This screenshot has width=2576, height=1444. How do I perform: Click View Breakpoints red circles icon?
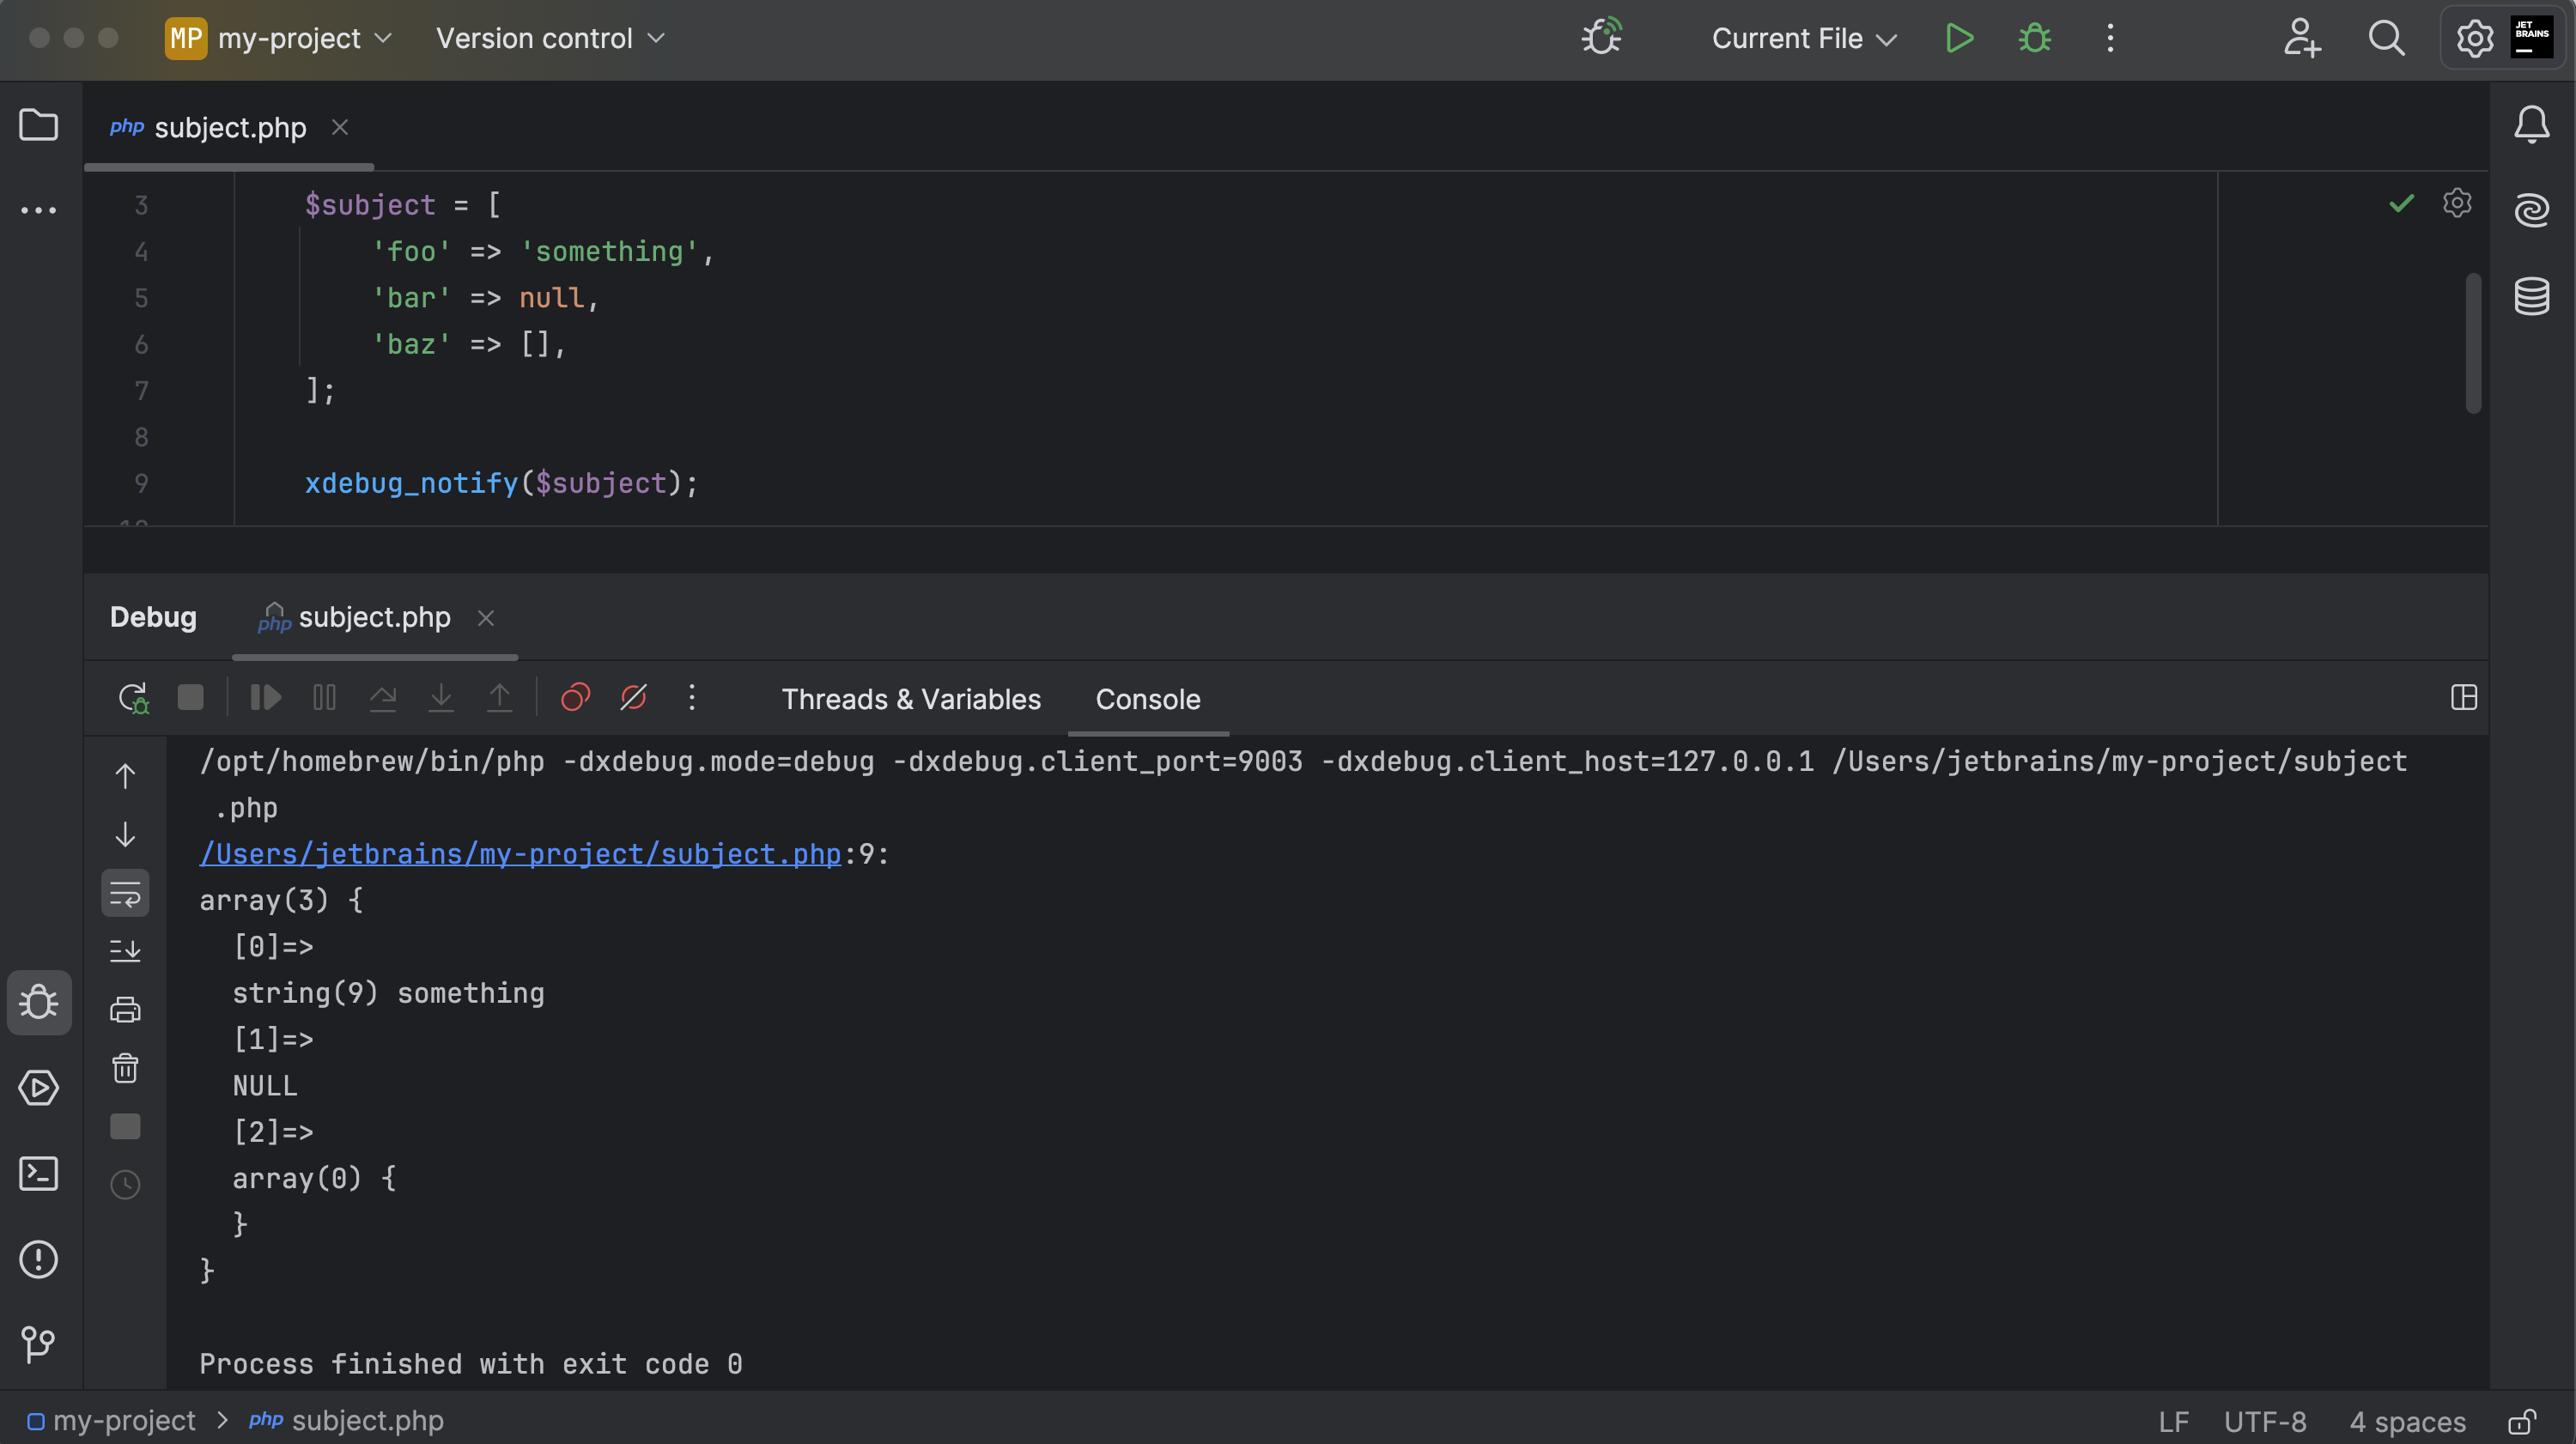click(x=575, y=697)
